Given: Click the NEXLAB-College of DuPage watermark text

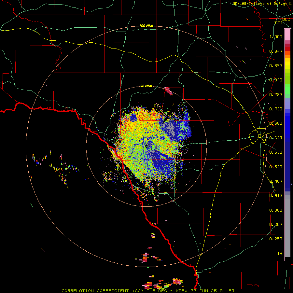Looking at the screenshot, I should [260, 4].
